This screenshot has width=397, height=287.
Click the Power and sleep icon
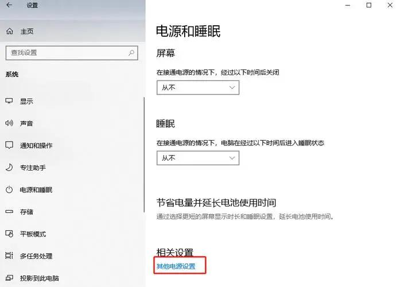[x=9, y=189]
